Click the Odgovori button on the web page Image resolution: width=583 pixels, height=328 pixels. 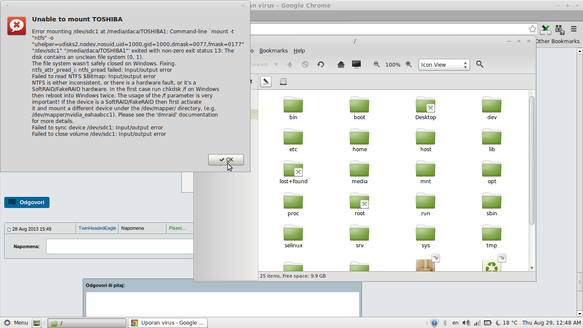tap(27, 202)
